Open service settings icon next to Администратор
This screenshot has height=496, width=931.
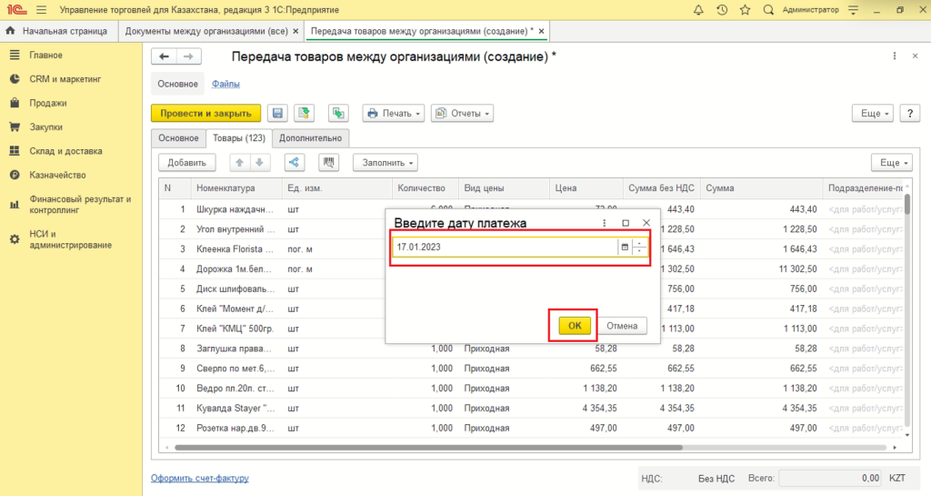[x=853, y=10]
